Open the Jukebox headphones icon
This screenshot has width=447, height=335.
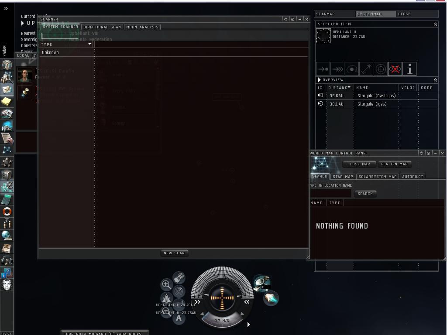coord(7,260)
